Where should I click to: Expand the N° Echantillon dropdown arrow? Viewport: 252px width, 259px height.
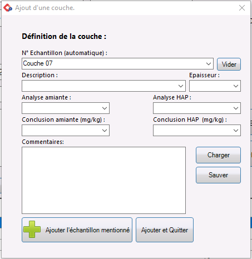[x=209, y=64]
